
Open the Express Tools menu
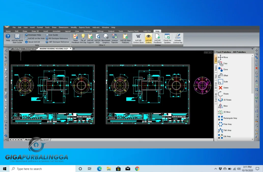point(84,27)
